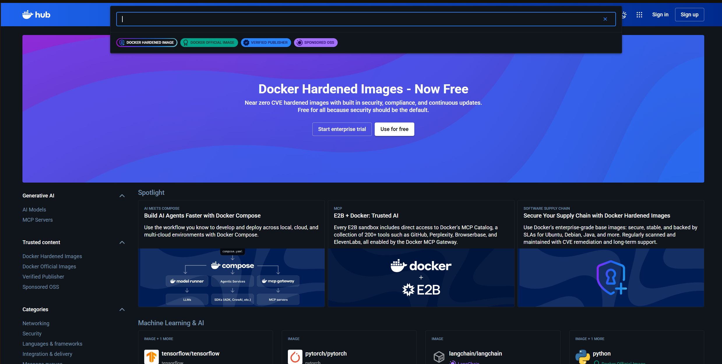Open E2B + Docker: Trusted AI article
This screenshot has width=722, height=364.
coord(366,216)
